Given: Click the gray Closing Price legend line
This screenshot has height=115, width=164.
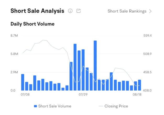Looking at the screenshot, I should (101, 106).
